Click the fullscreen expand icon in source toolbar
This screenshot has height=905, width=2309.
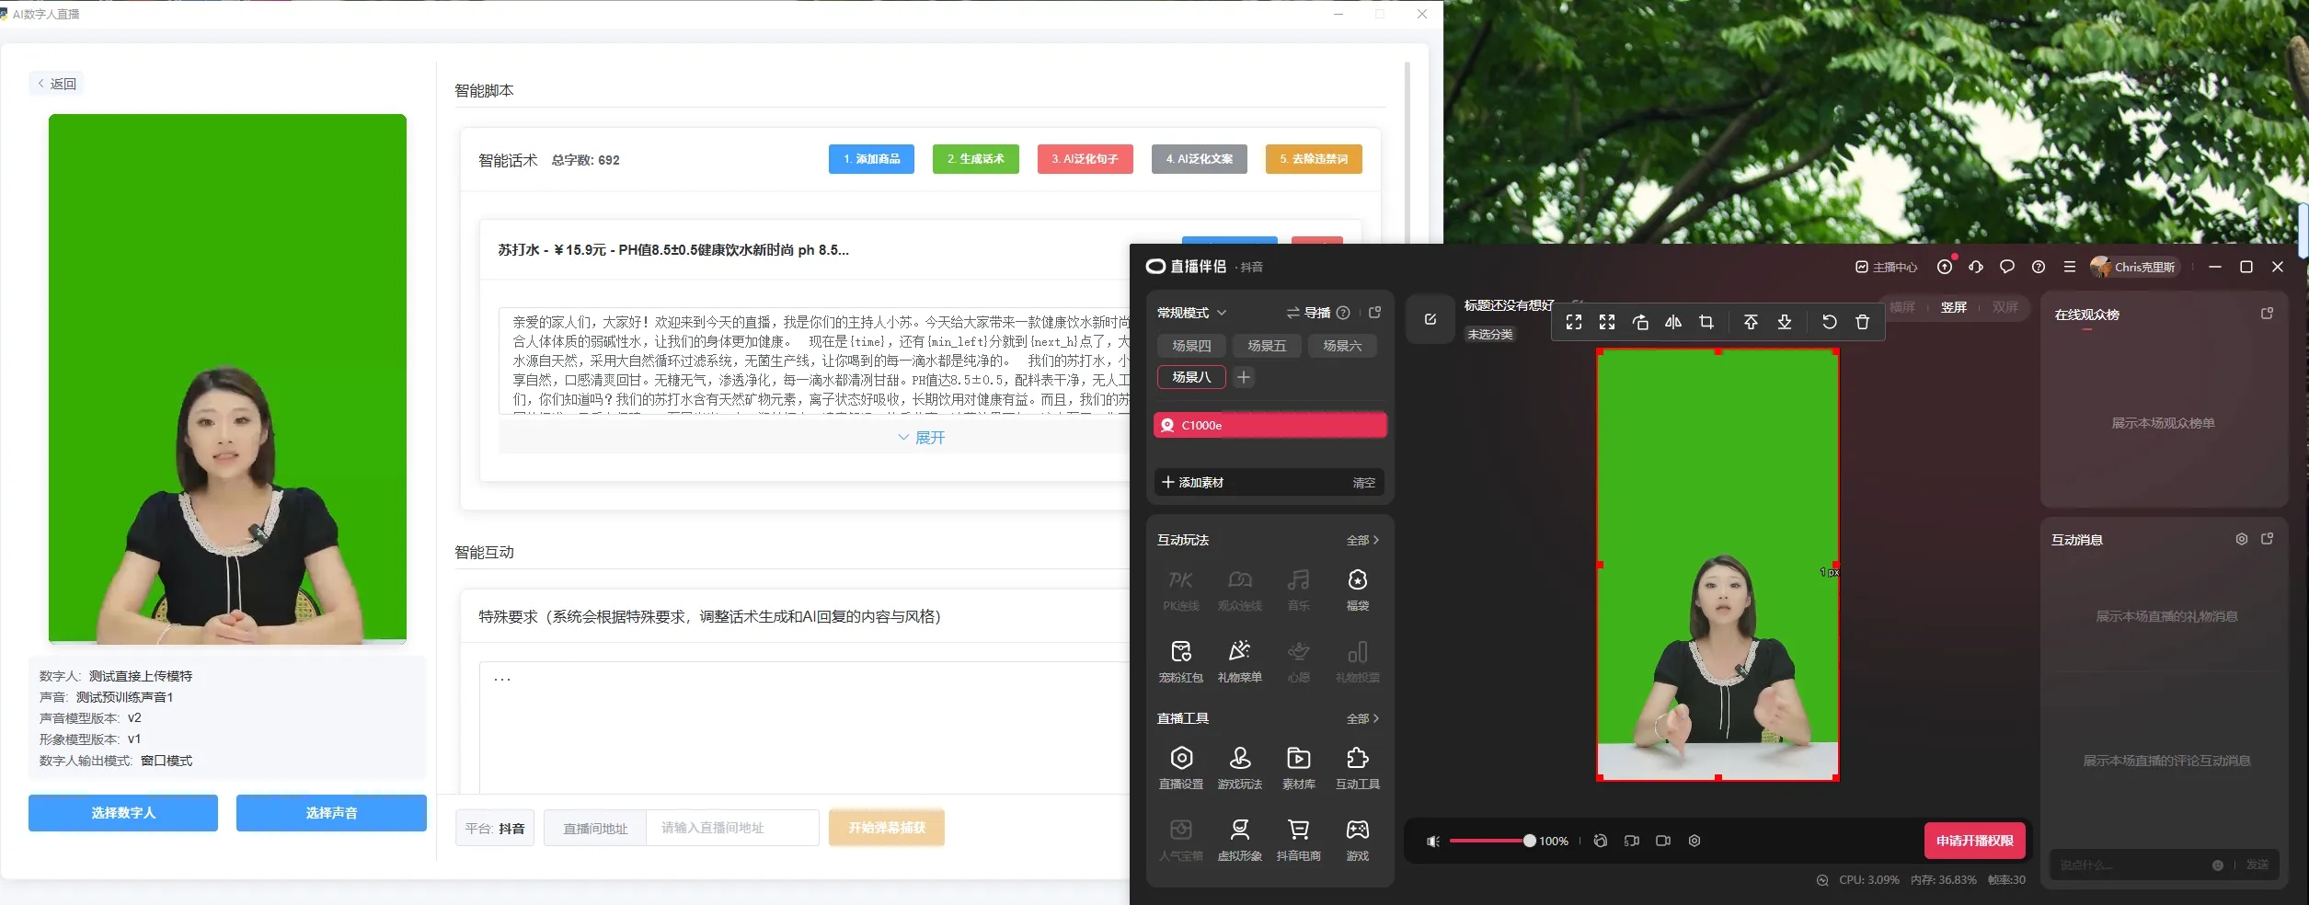(1607, 322)
